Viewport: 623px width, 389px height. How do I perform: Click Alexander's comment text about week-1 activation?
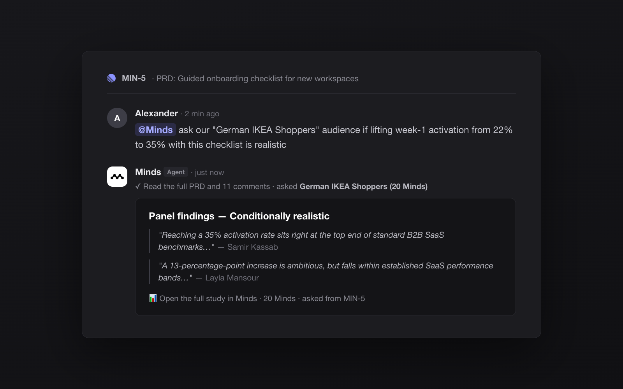(324, 137)
